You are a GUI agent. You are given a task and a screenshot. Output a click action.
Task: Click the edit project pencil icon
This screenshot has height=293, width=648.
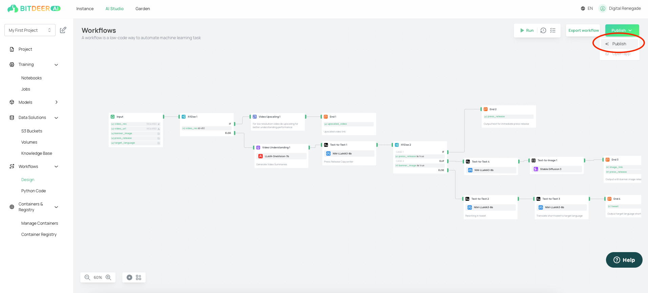63,30
